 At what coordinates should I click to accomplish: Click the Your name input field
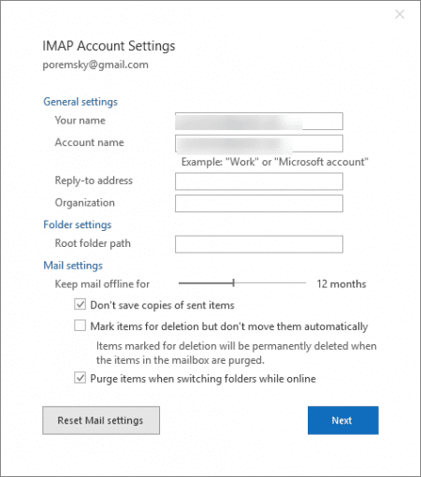point(259,122)
